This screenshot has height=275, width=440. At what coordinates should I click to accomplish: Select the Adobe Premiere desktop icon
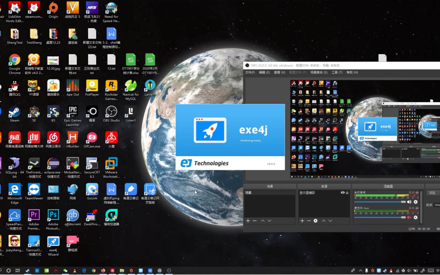(x=34, y=220)
